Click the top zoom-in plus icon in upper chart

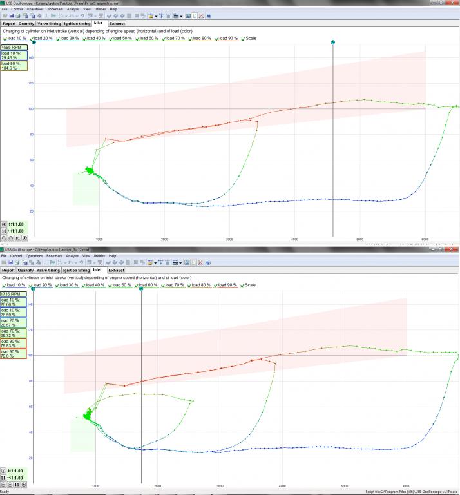5,224
